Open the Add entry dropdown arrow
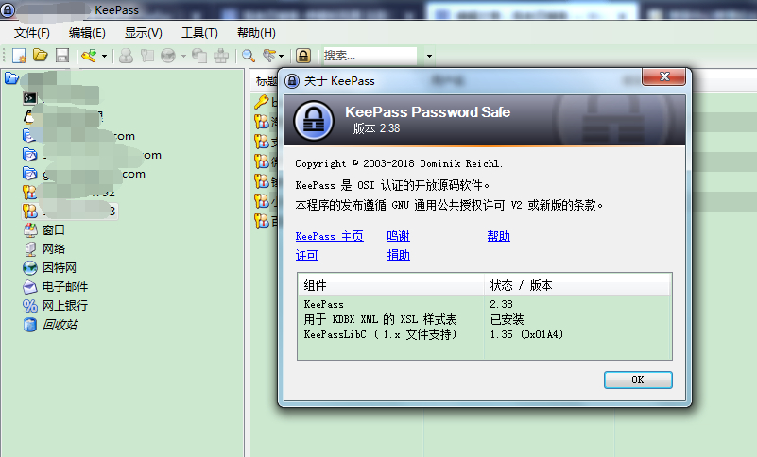The image size is (757, 457). (104, 56)
